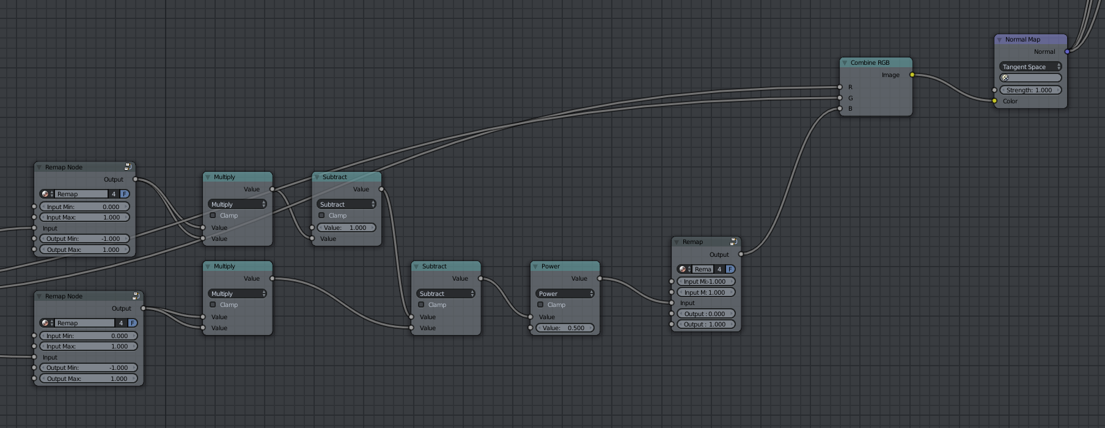The width and height of the screenshot is (1105, 428).
Task: Click Output socket of Remap node feeding Combine RGB
Action: pyautogui.click(x=741, y=254)
